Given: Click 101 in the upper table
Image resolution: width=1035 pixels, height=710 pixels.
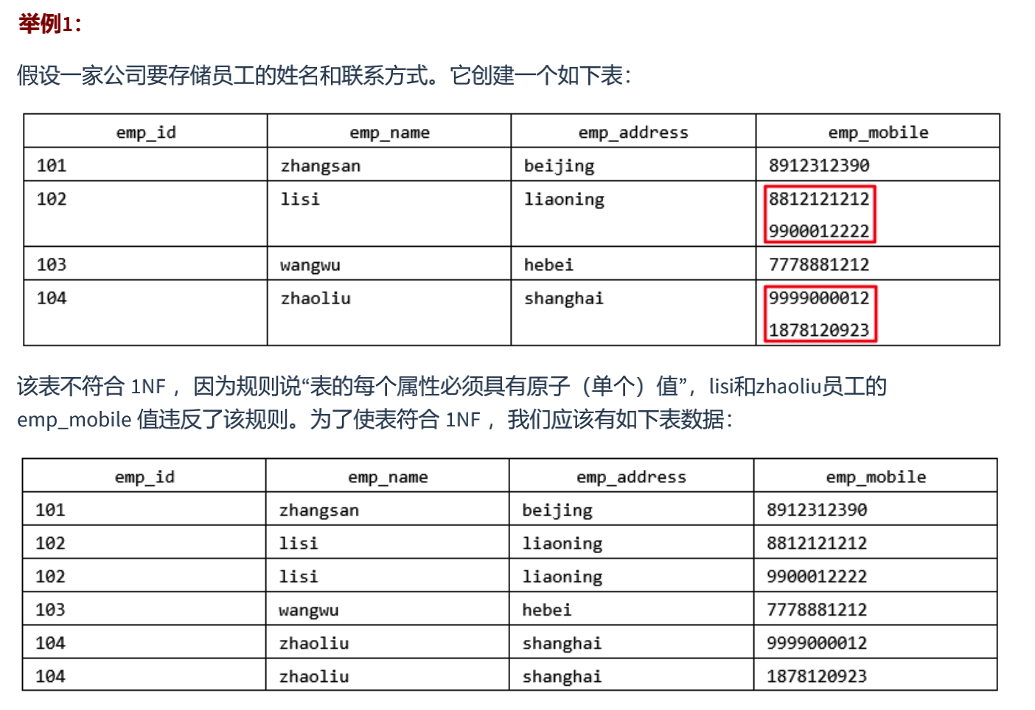Looking at the screenshot, I should tap(52, 166).
